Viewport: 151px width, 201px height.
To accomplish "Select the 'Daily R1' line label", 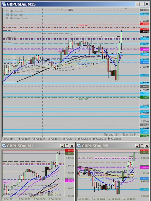I will click(83, 25).
